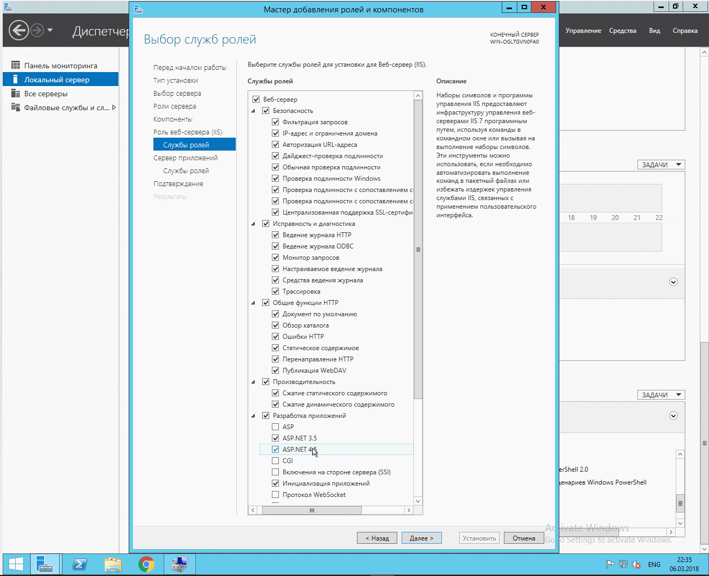709x576 pixels.
Task: Click the ENG language indicator
Action: 654,565
